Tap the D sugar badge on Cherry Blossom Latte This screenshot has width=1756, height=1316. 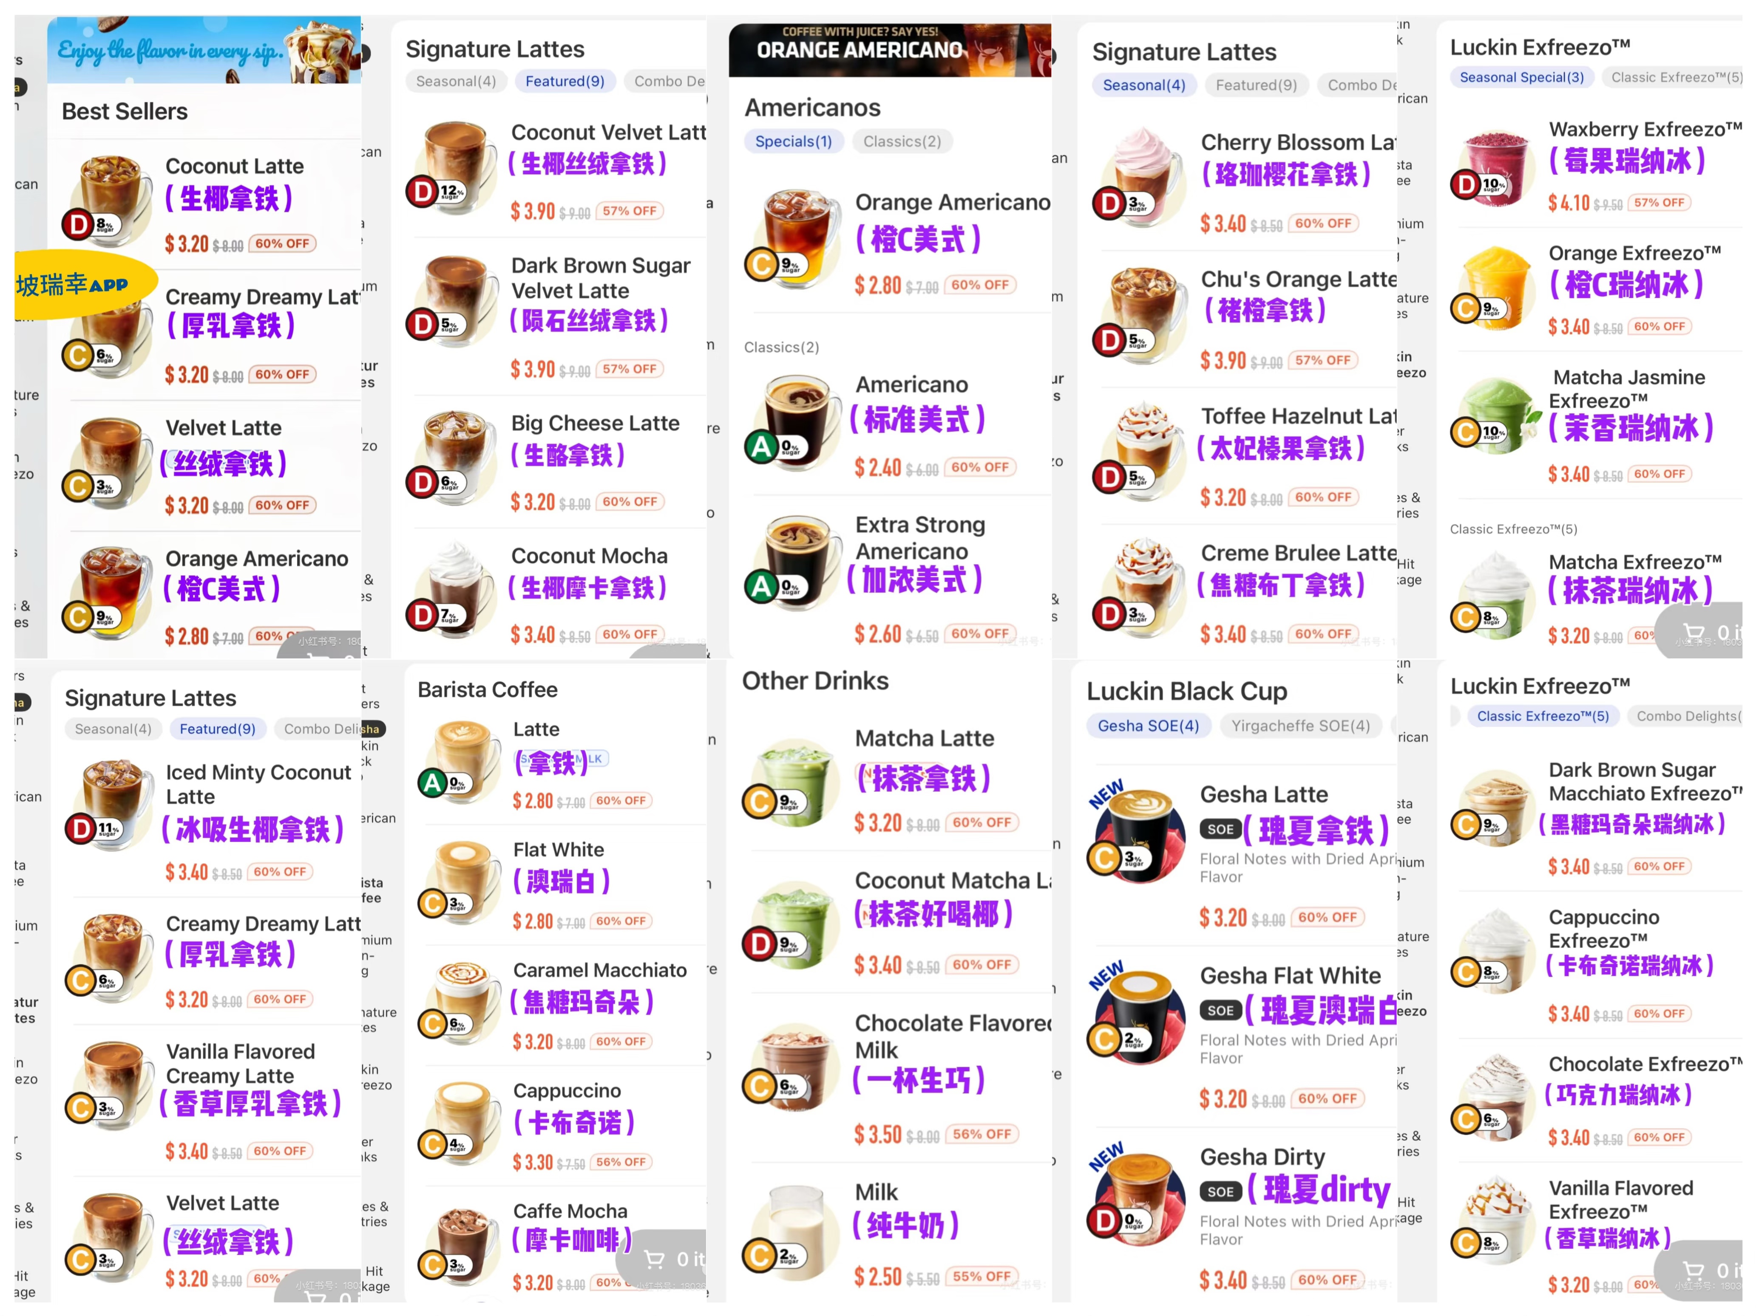[x=1108, y=204]
